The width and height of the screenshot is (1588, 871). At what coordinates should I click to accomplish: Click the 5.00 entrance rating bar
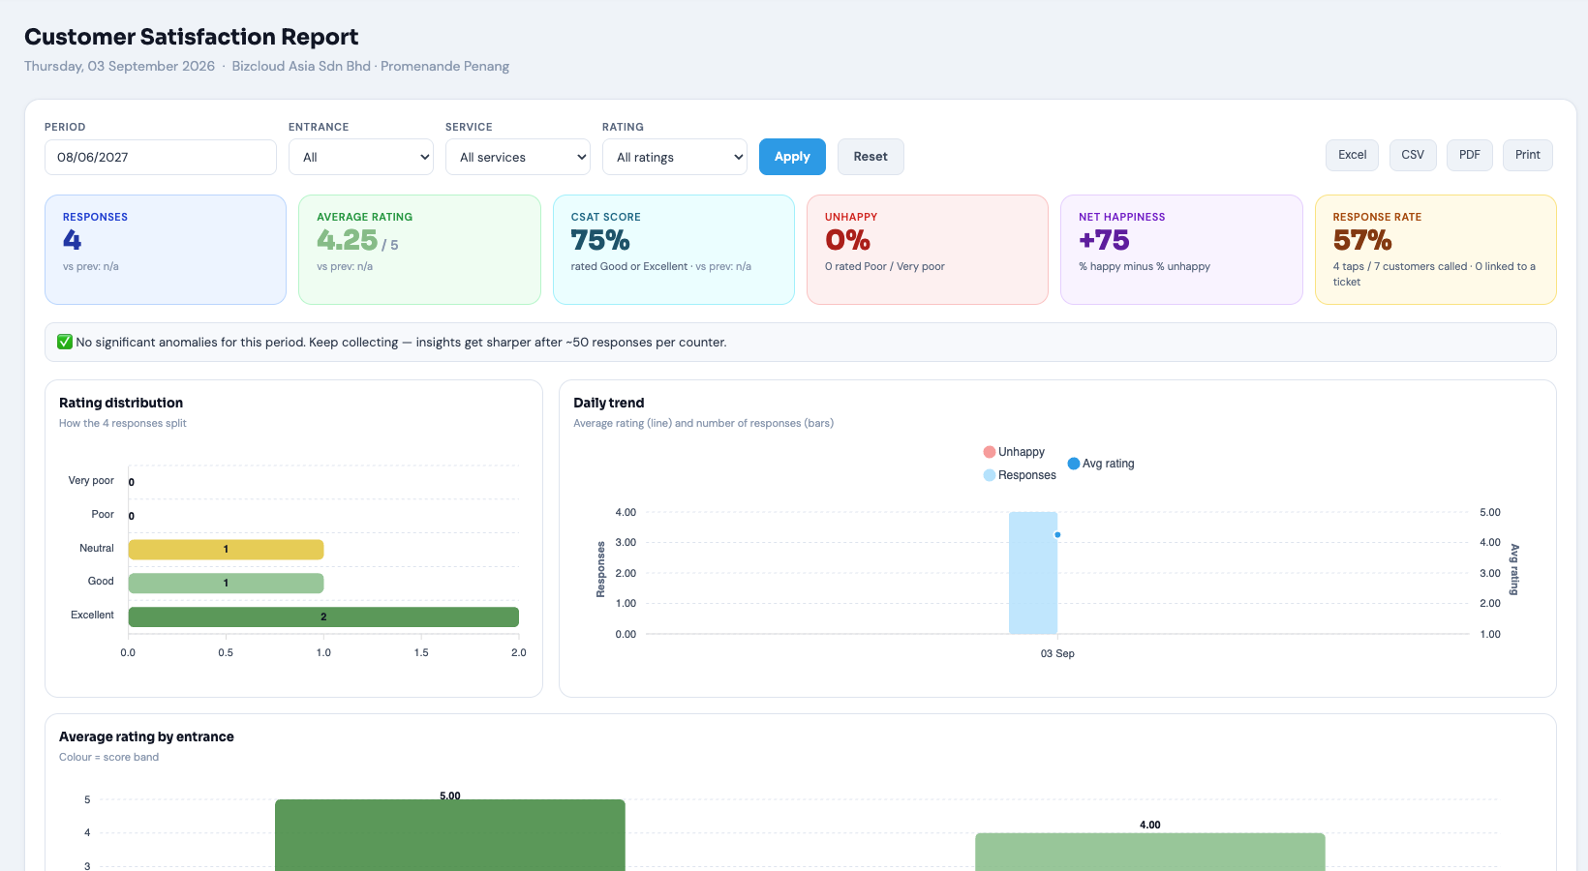tap(450, 835)
